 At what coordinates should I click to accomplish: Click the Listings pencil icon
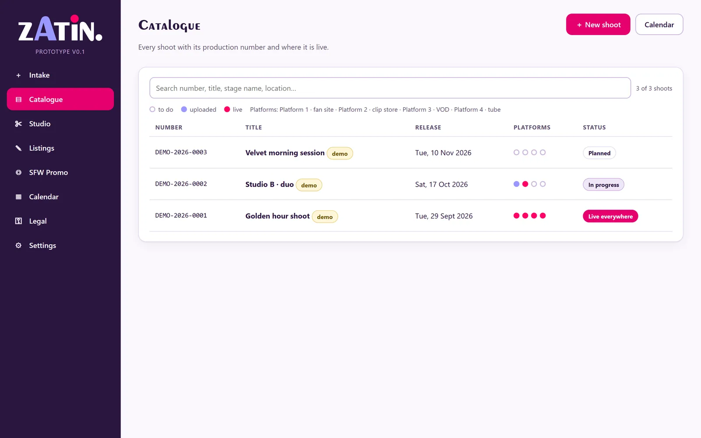18,148
